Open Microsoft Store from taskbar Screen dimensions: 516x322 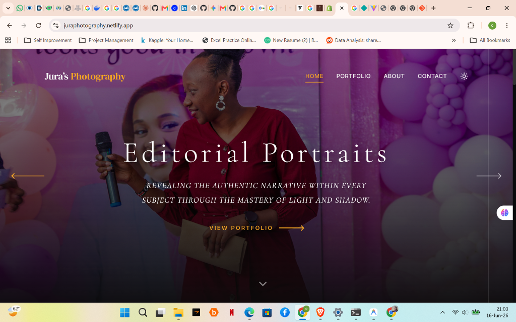pyautogui.click(x=267, y=312)
